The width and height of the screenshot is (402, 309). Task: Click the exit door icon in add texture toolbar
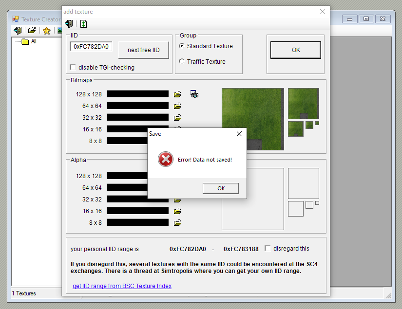[69, 24]
